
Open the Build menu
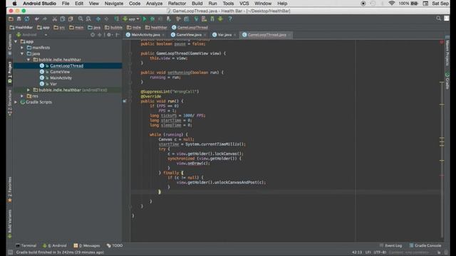coord(197,4)
